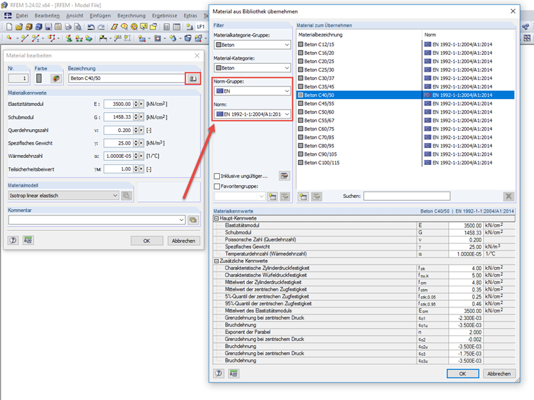Click the Farbe color swatch
Screen dimensions: 534x400
39,78
